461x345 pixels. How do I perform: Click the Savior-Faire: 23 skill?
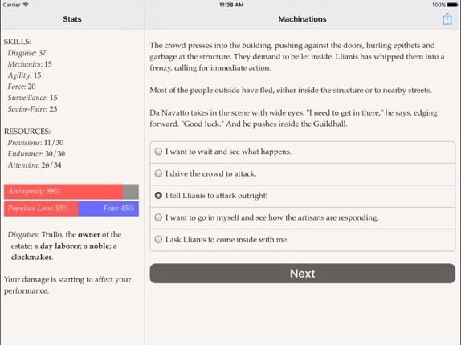click(32, 109)
